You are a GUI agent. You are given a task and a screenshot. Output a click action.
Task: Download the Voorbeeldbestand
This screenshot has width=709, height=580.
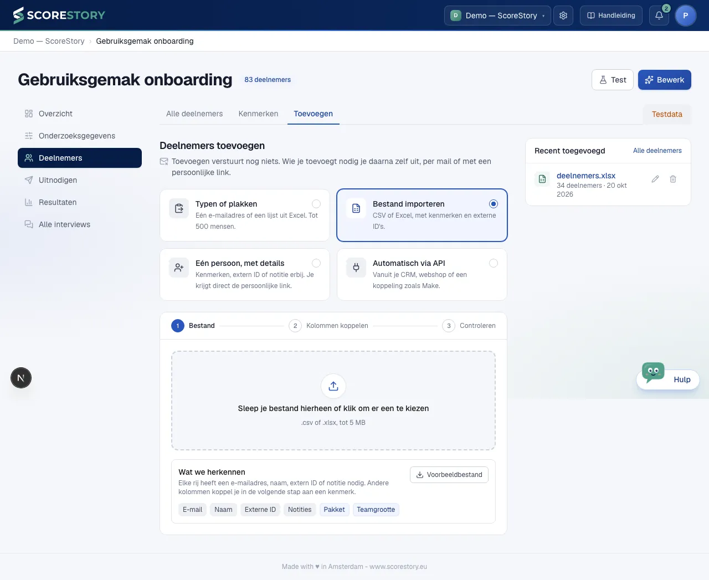tap(449, 475)
